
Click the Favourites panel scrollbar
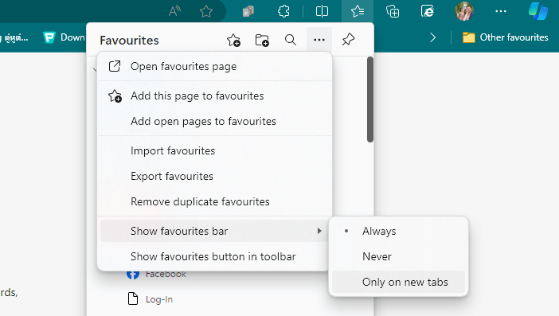(370, 99)
